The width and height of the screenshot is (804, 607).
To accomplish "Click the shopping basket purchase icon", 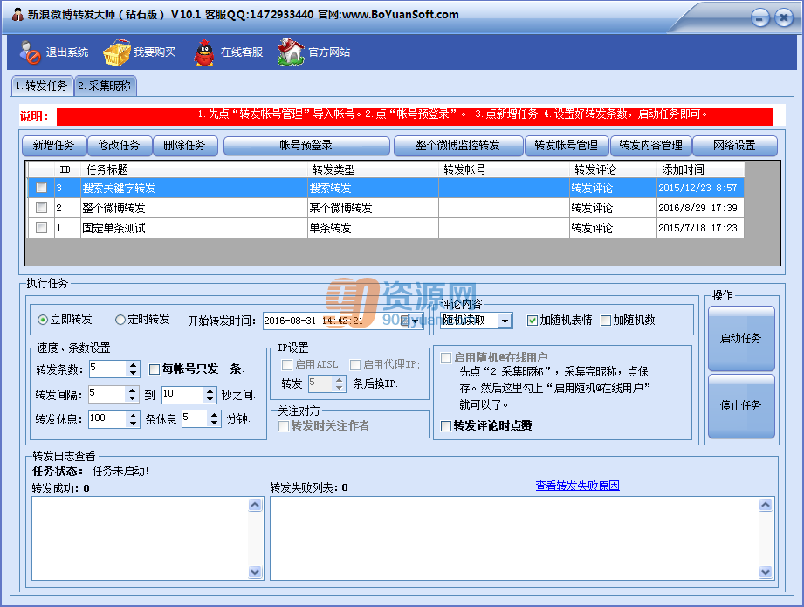I will tap(116, 52).
